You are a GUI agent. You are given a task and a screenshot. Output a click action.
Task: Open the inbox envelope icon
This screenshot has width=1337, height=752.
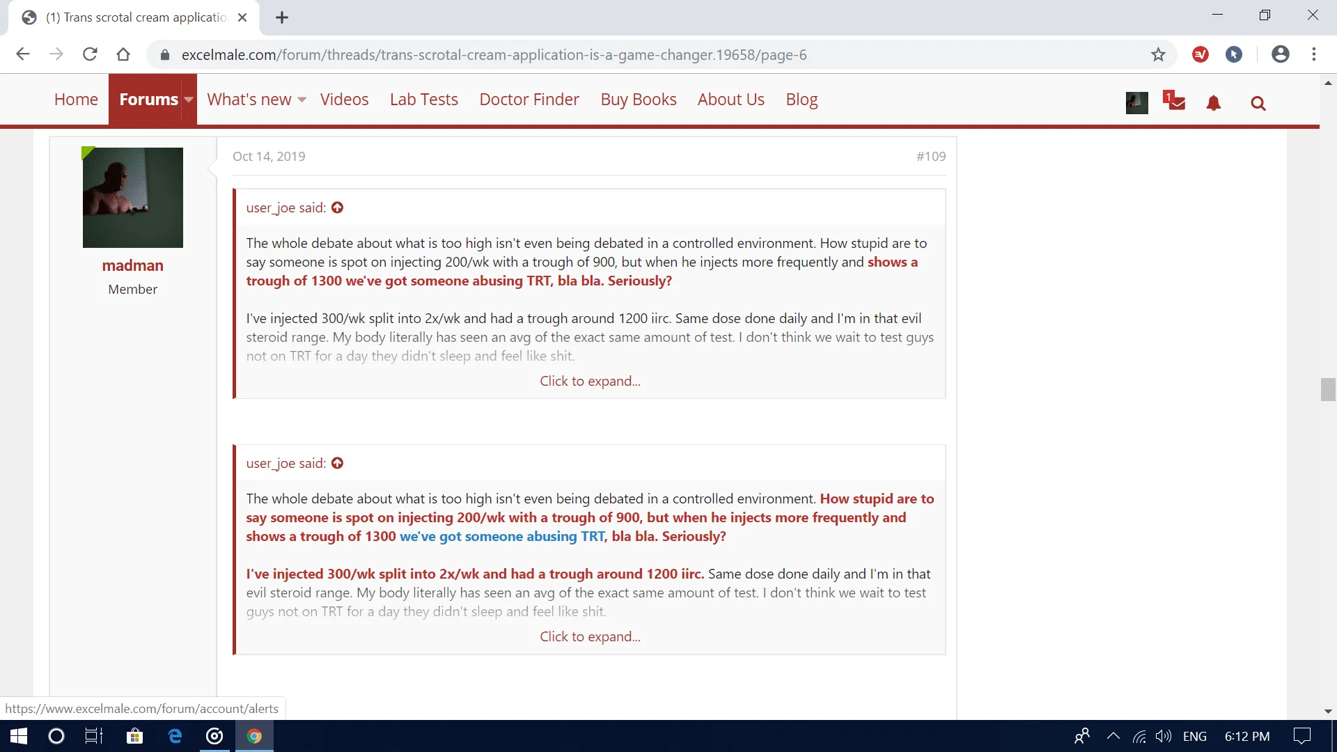pyautogui.click(x=1175, y=102)
